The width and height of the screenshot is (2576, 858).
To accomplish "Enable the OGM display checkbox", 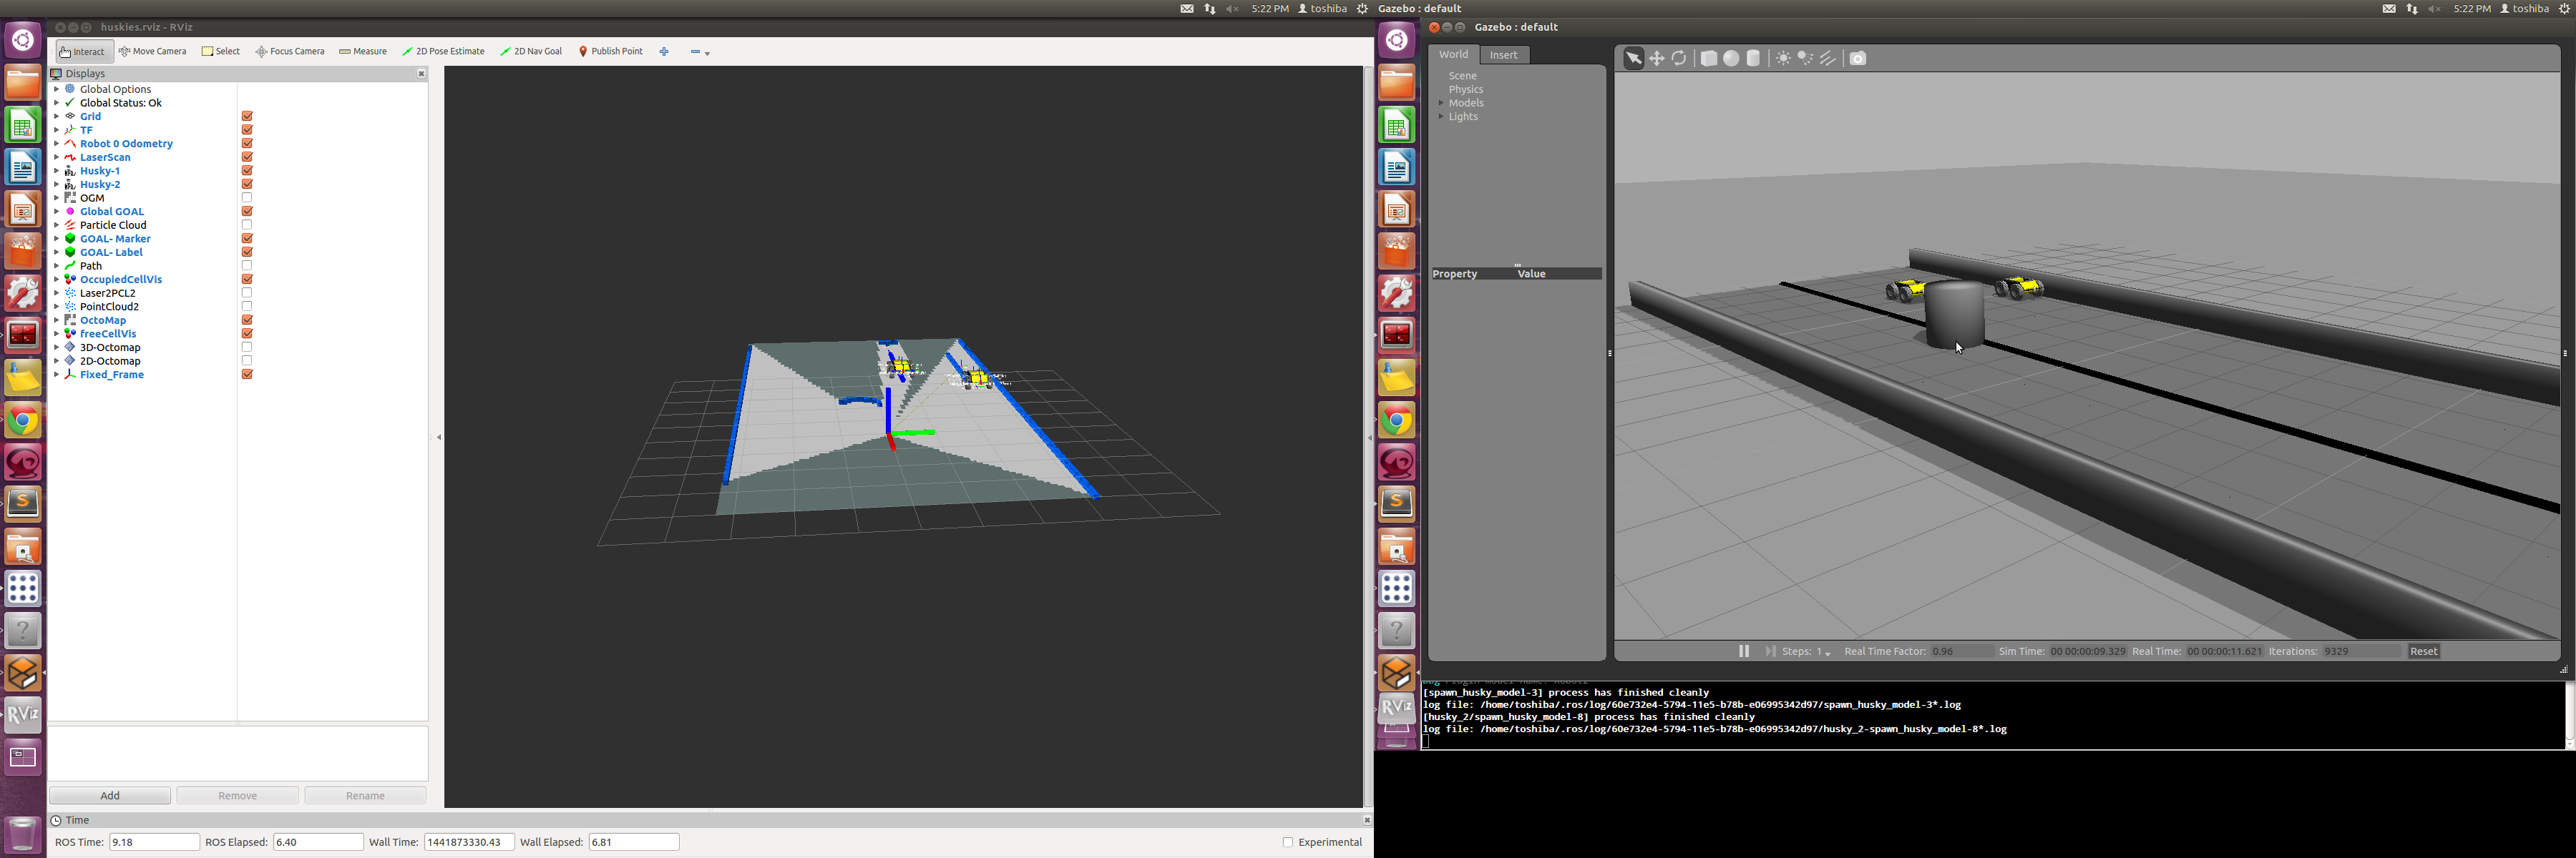I will (x=247, y=198).
